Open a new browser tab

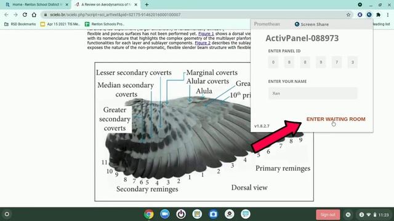coord(147,4)
